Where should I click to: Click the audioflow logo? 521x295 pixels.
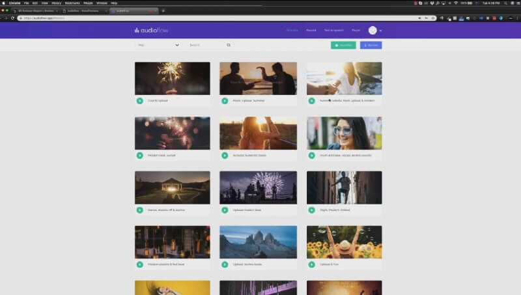(151, 30)
